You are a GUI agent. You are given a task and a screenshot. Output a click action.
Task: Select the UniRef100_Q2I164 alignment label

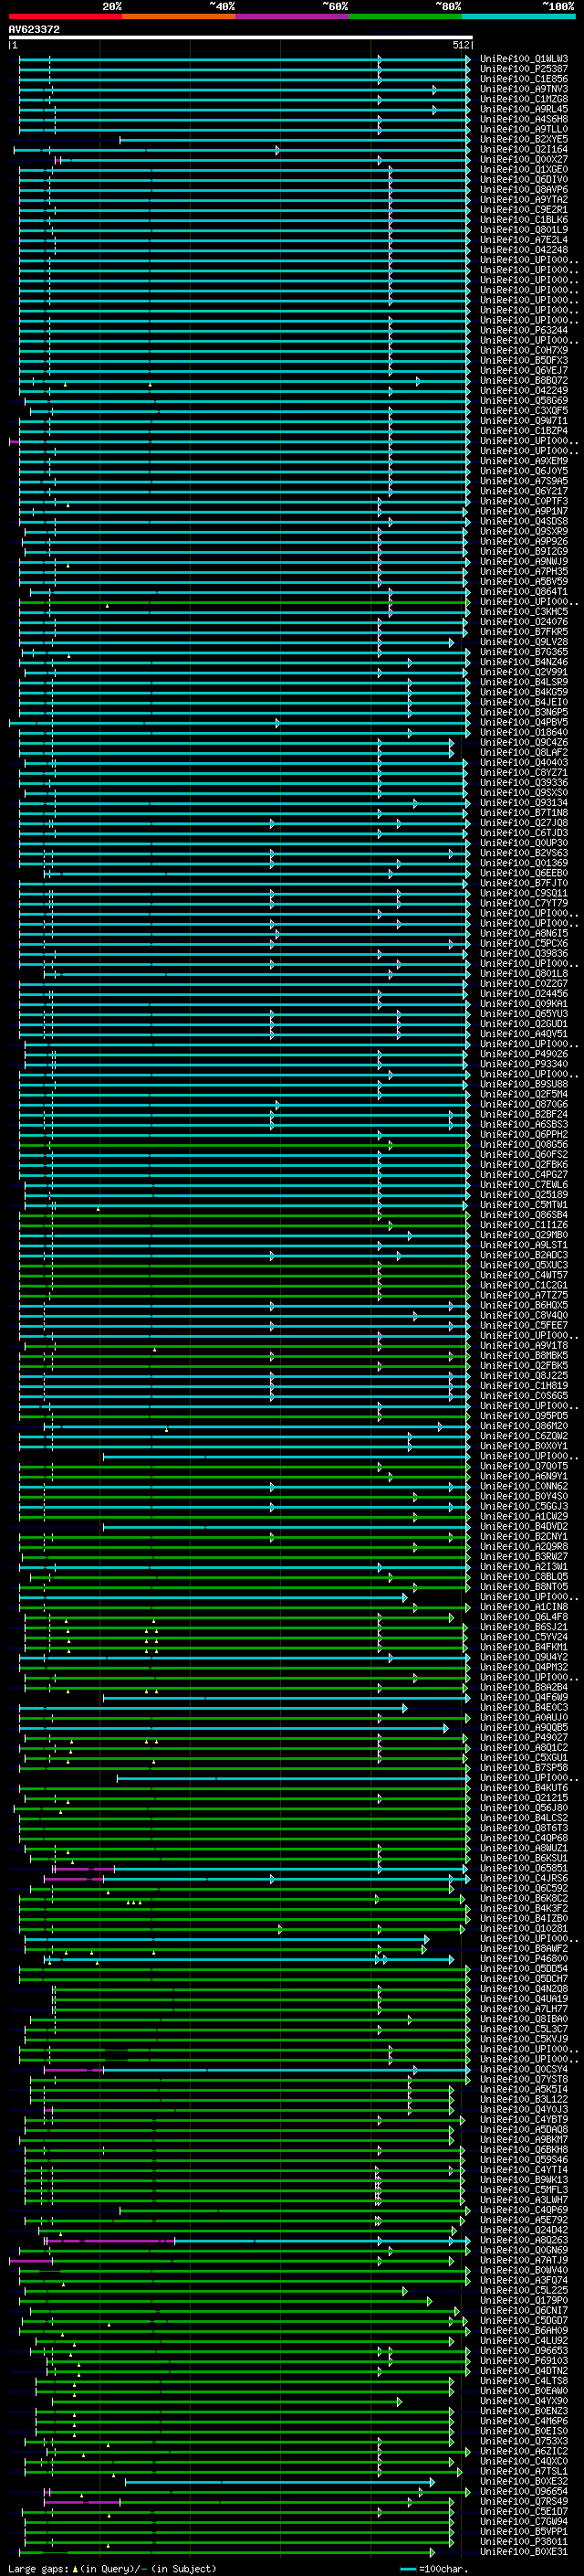(x=524, y=150)
